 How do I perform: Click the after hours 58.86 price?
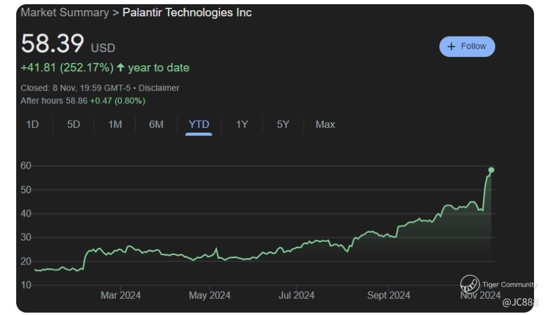coord(77,101)
